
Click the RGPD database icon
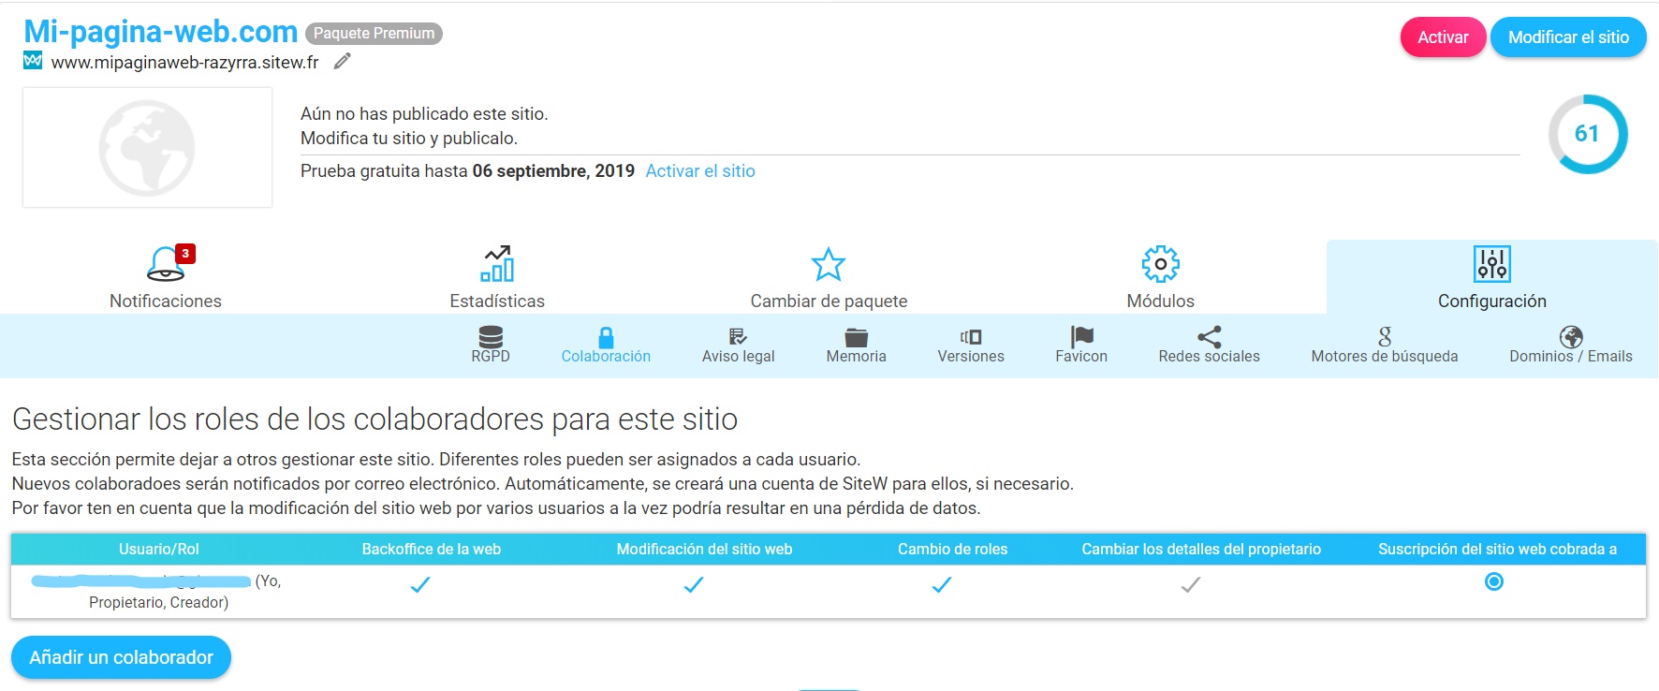coord(491,336)
